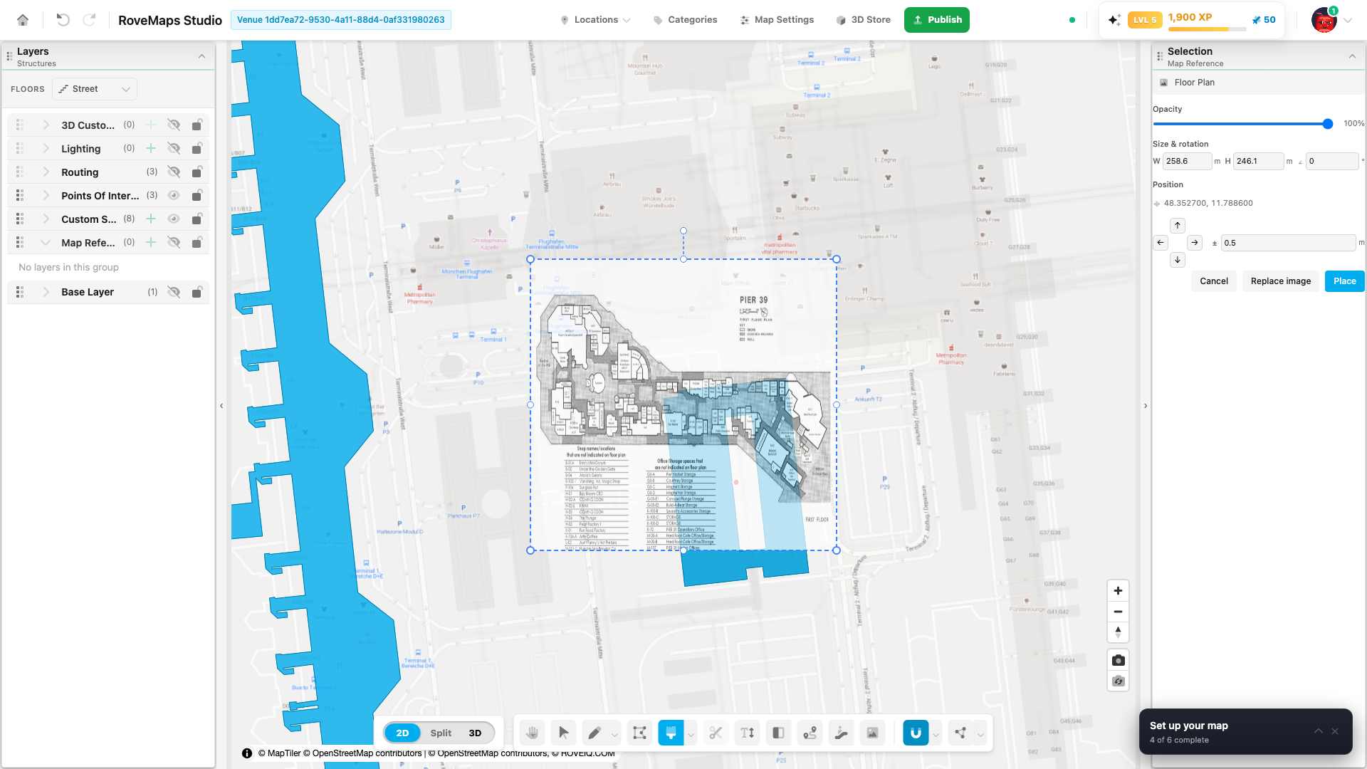Open brush tool options dropdown
Viewport: 1367px width, 769px height.
(691, 734)
